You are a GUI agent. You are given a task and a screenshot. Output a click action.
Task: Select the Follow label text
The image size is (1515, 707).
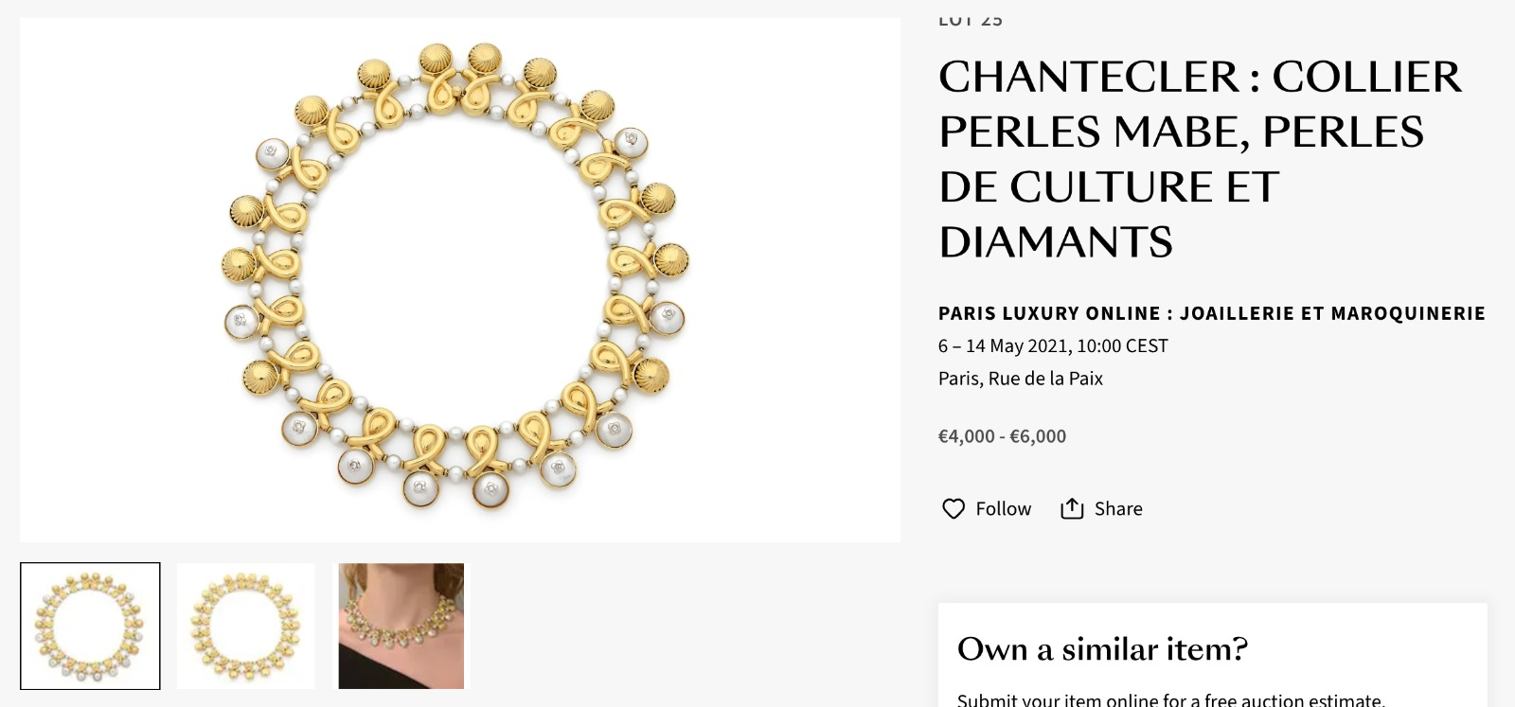coord(1004,509)
